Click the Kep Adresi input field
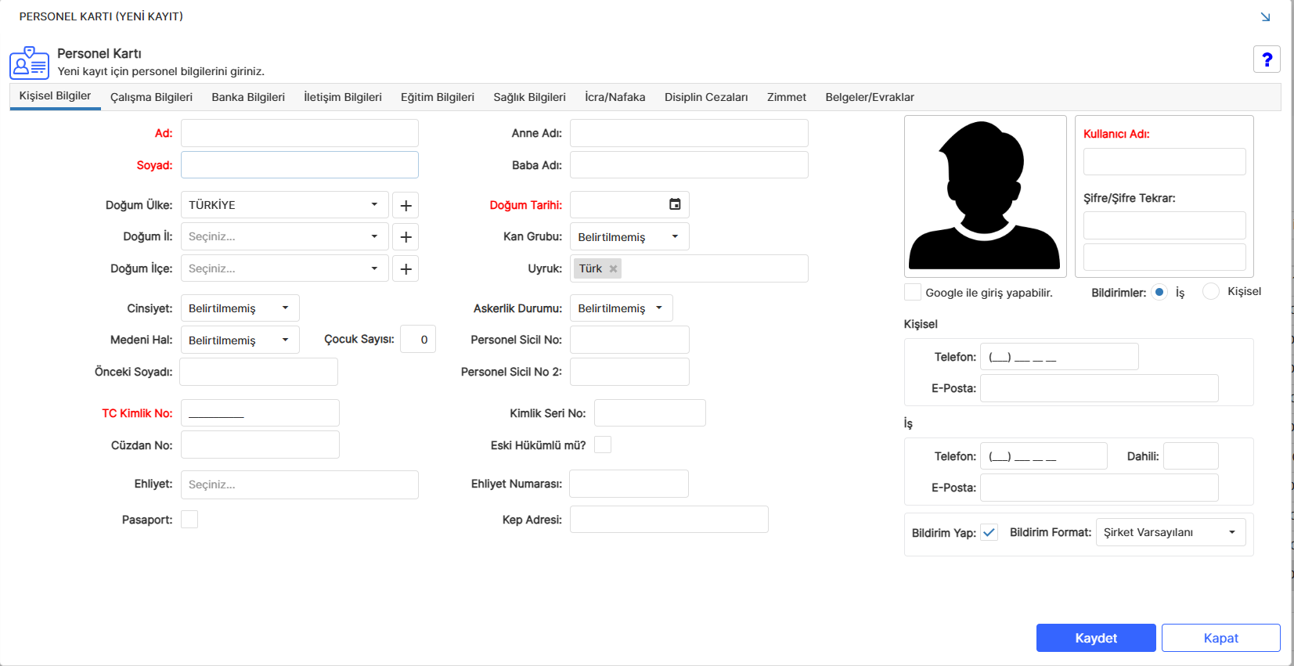 [x=669, y=519]
